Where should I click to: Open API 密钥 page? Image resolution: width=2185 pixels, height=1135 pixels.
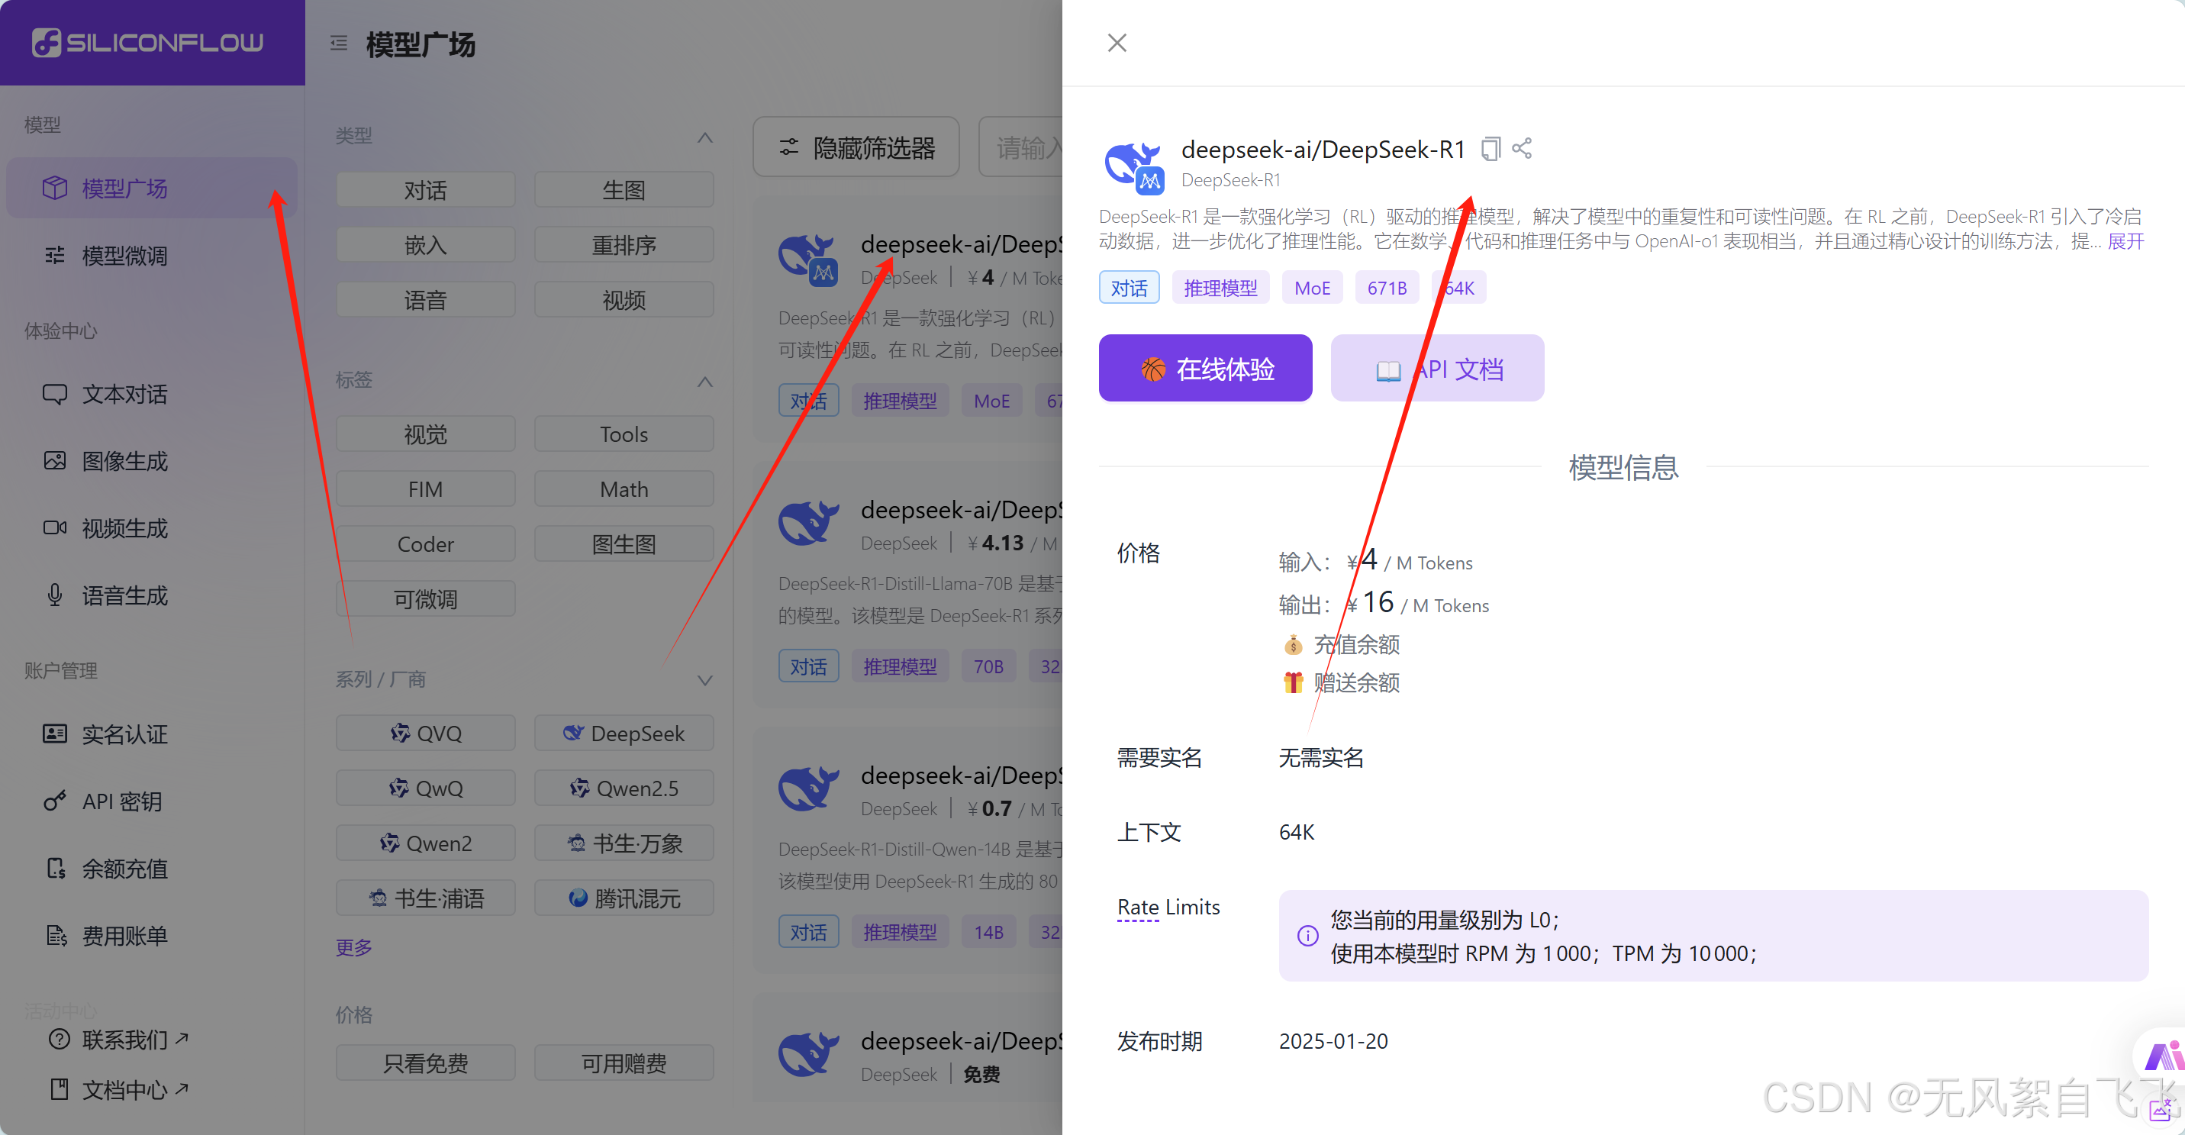coord(121,801)
